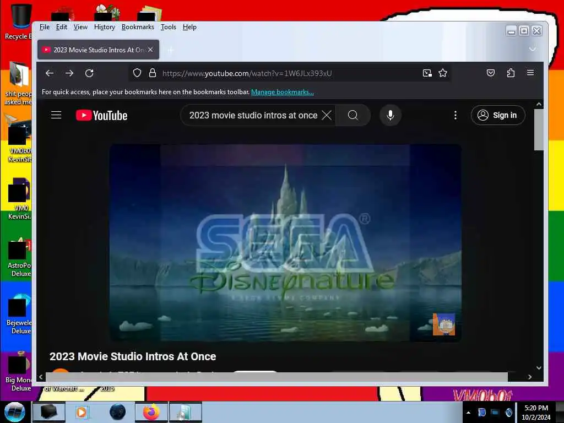Click the vertical scrollbar up arrow
The width and height of the screenshot is (564, 423).
539,104
